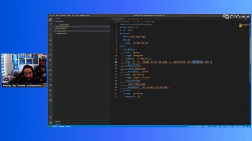Click the editor minimap
252x141 pixels.
244,25
